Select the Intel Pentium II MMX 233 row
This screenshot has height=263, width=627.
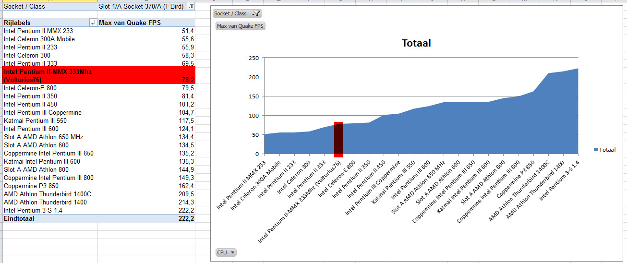coord(98,31)
